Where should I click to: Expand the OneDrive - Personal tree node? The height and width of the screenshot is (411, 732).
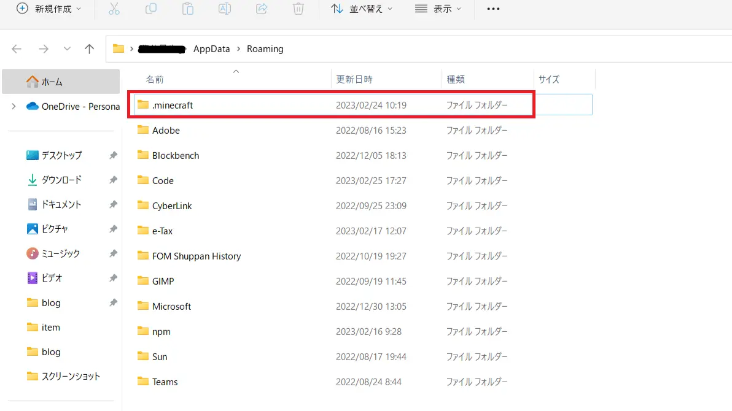click(x=14, y=106)
